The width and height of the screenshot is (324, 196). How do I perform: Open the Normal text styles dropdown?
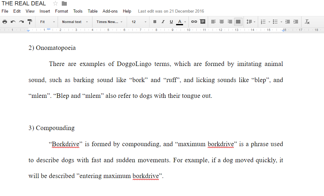click(x=75, y=22)
